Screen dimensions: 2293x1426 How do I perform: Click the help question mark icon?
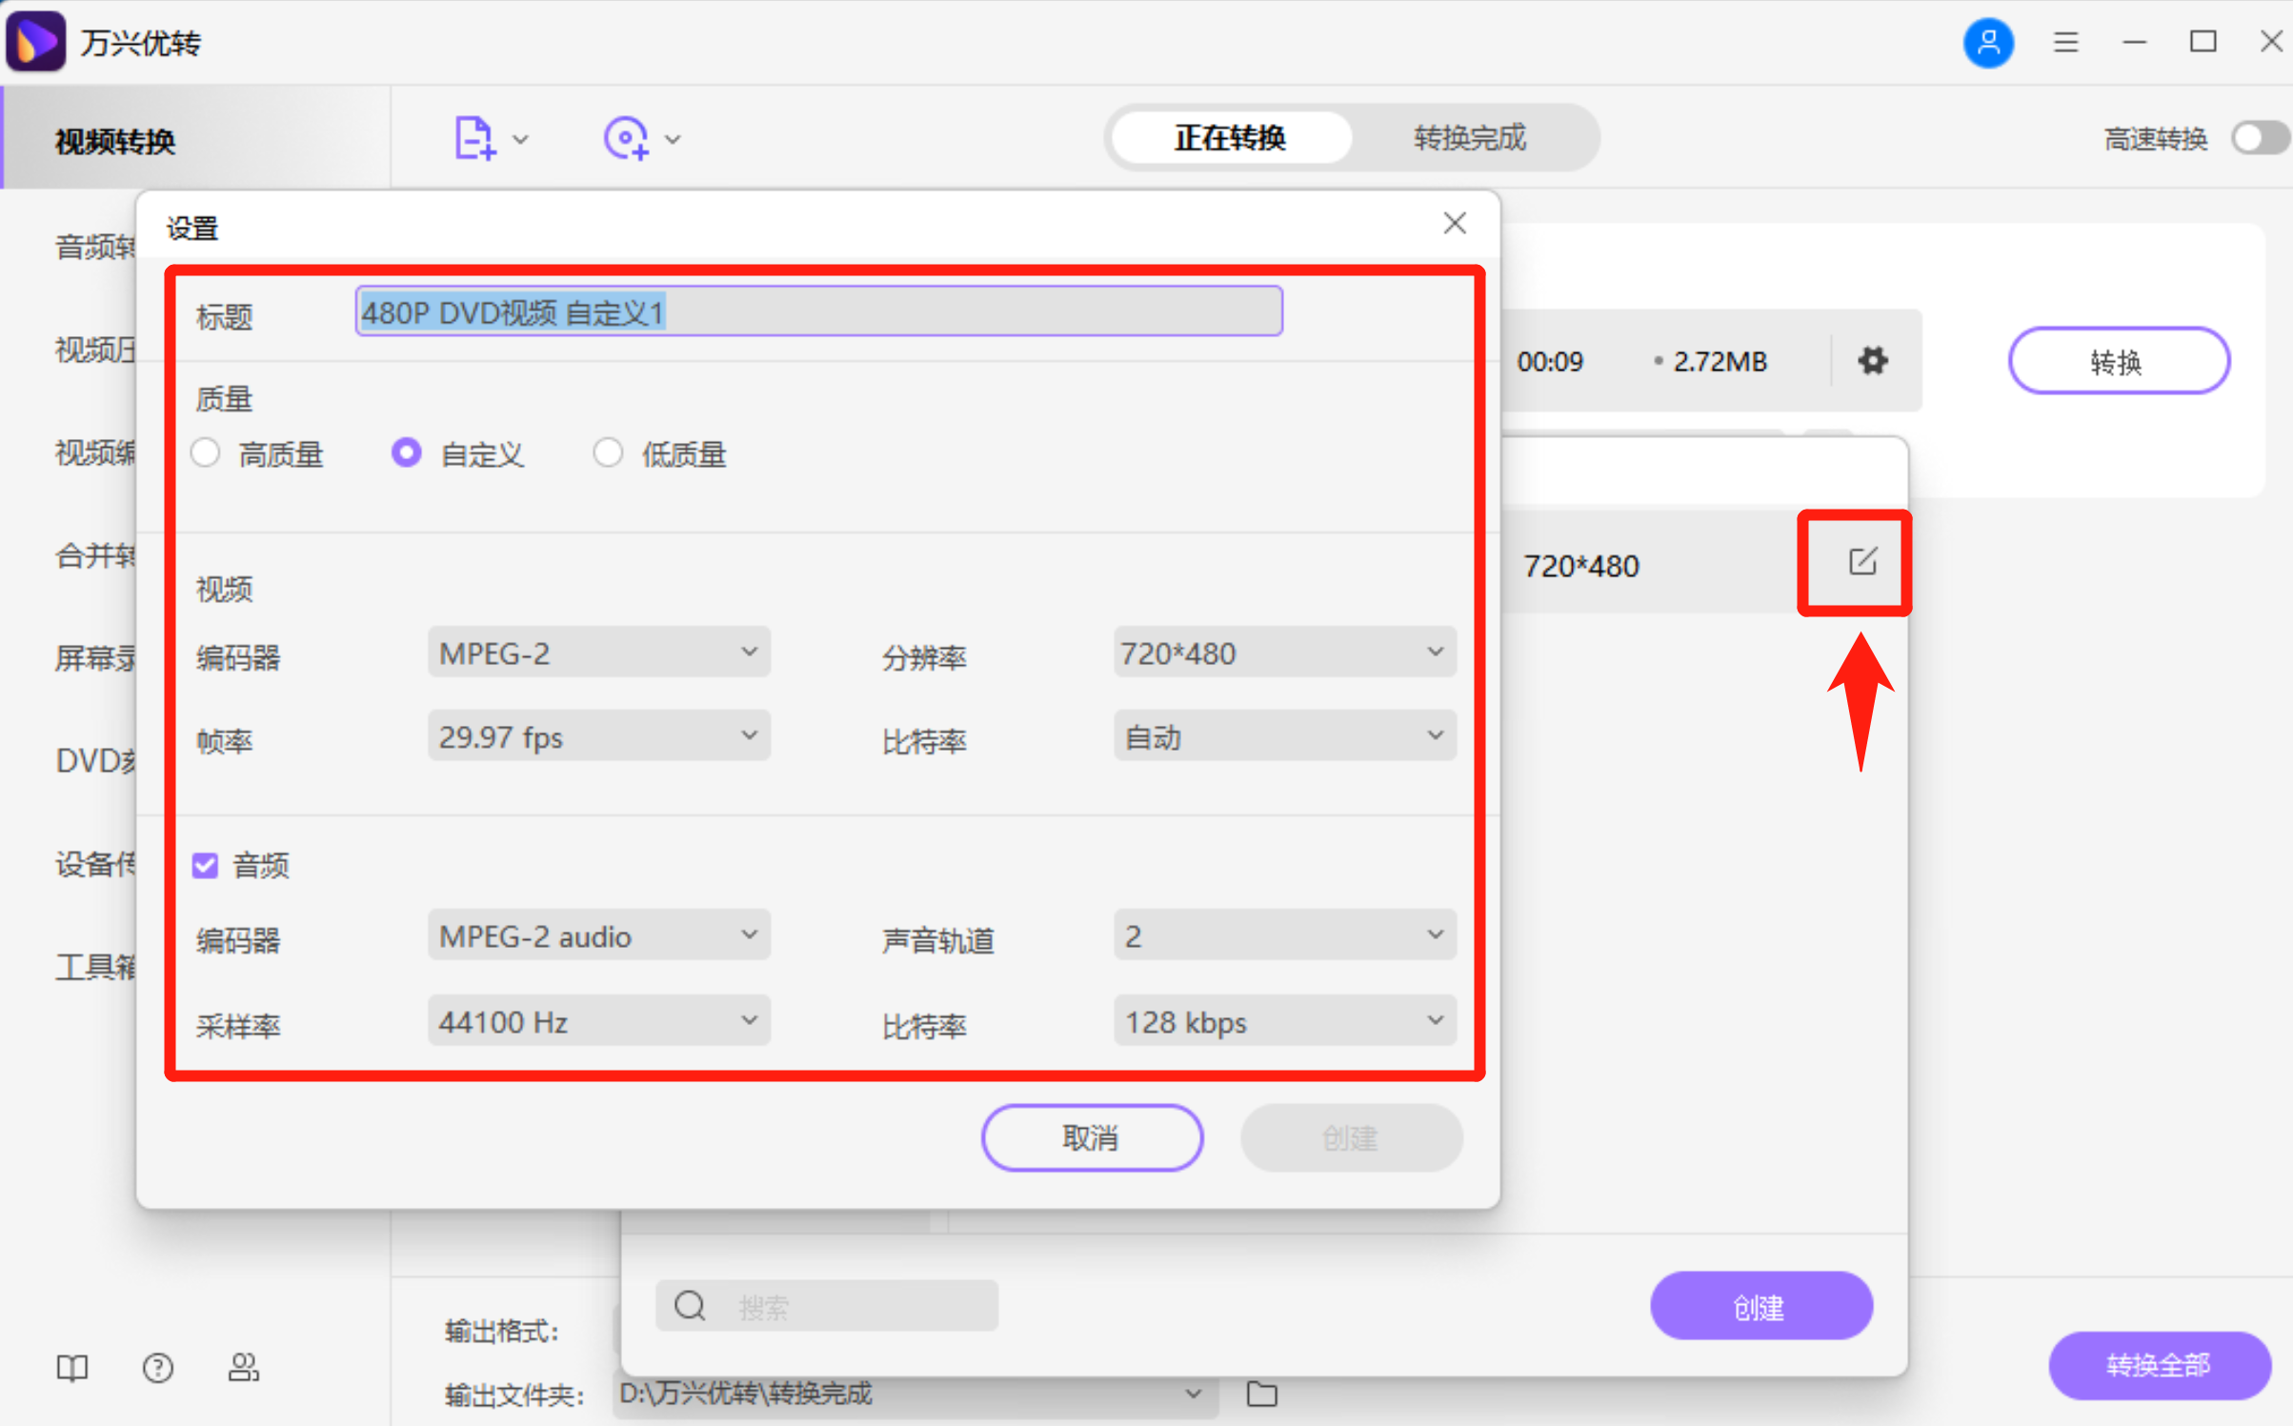[157, 1368]
